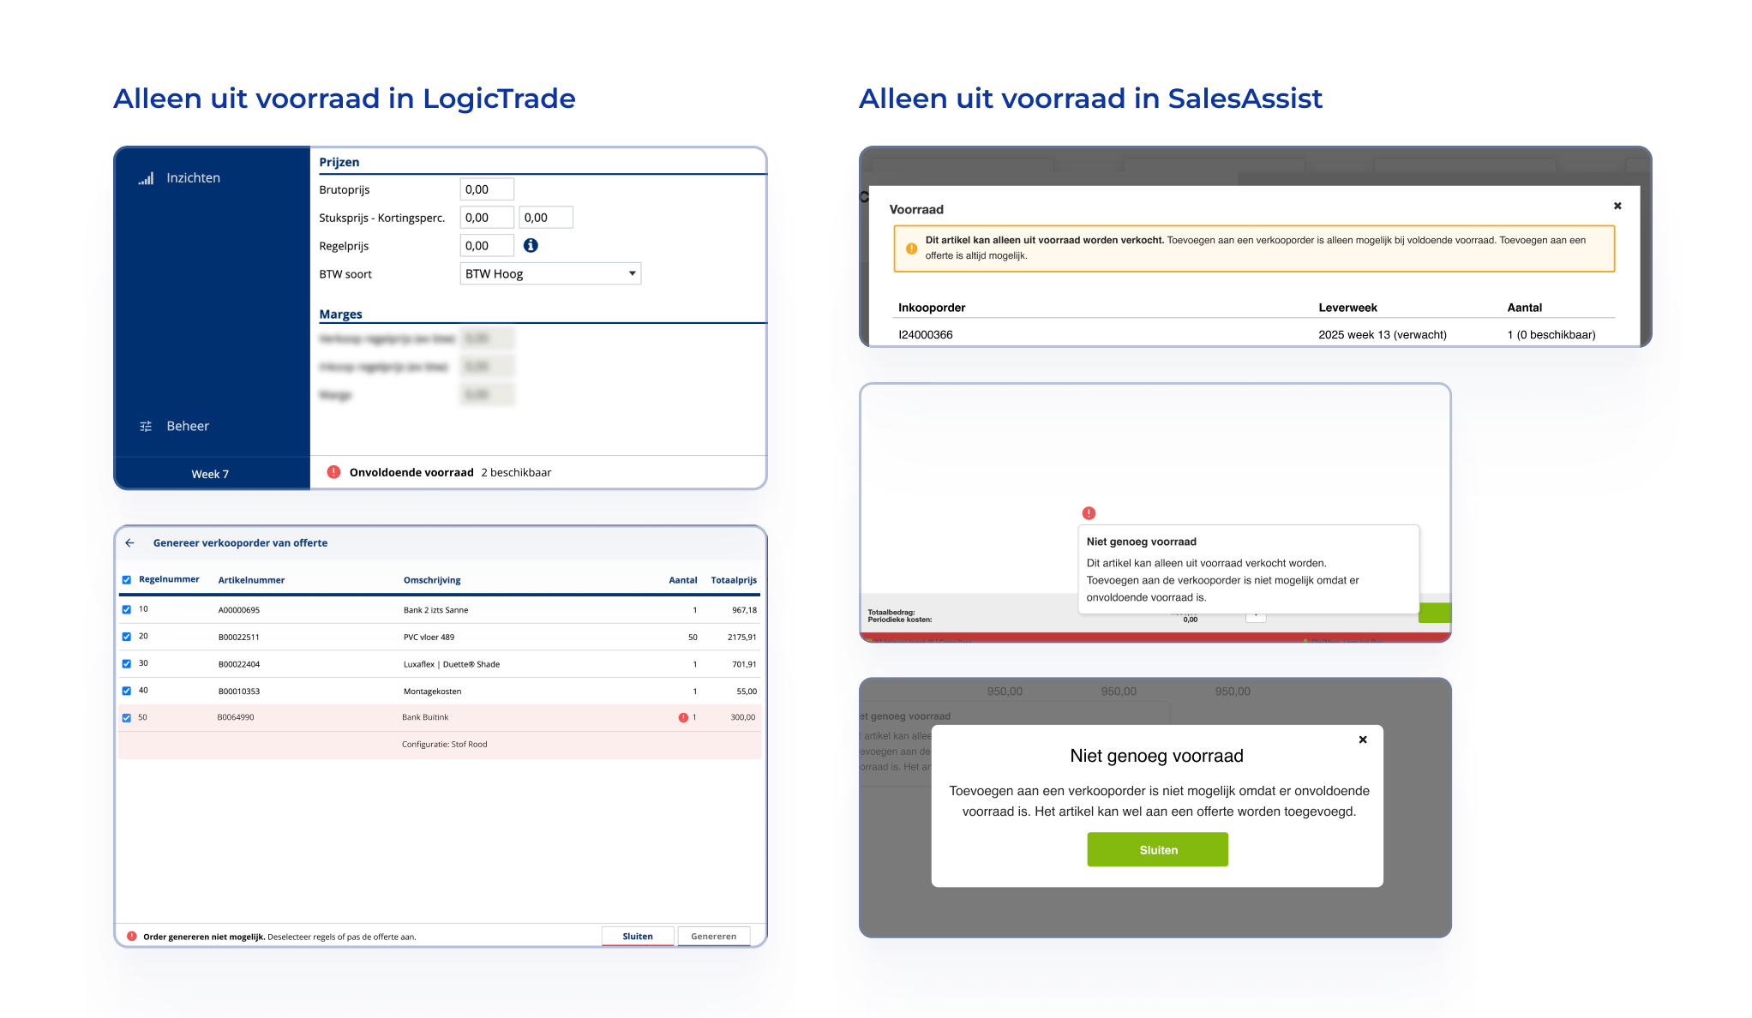The height and width of the screenshot is (1018, 1752).
Task: Uncheck row 10 Bank 2 izts Sanne
Action: click(x=127, y=610)
